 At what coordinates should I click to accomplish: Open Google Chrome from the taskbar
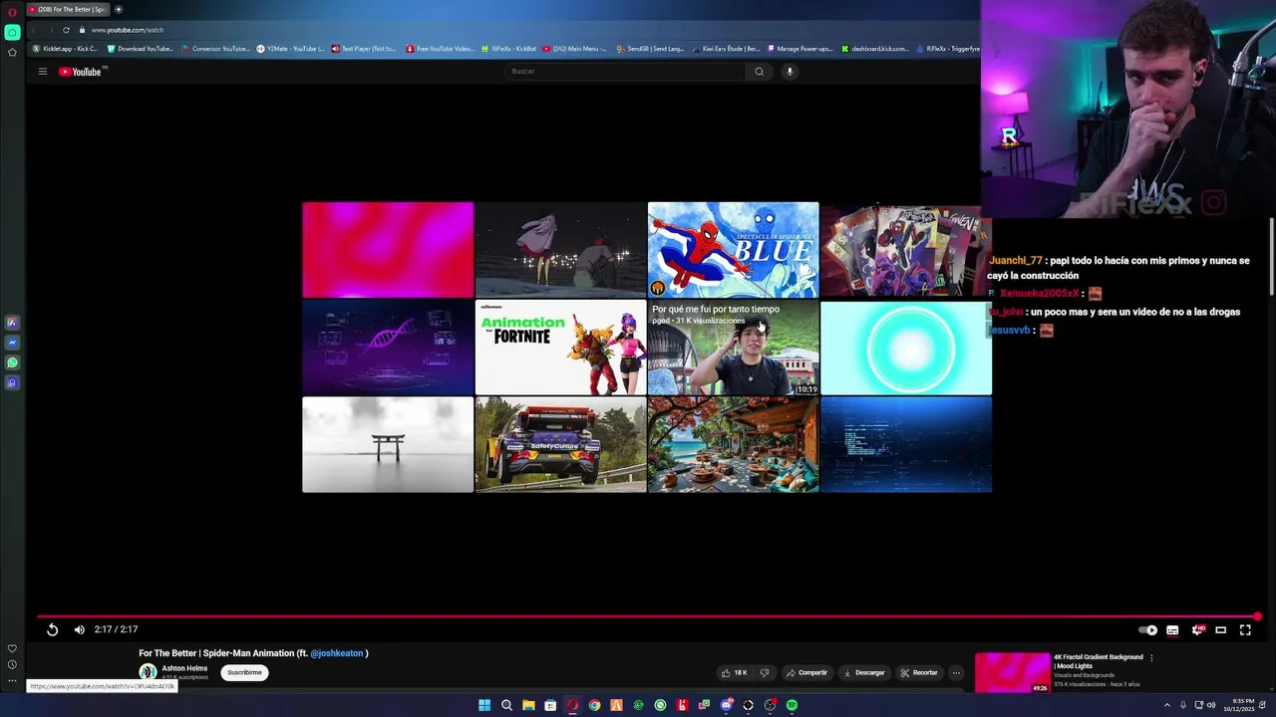click(x=594, y=705)
